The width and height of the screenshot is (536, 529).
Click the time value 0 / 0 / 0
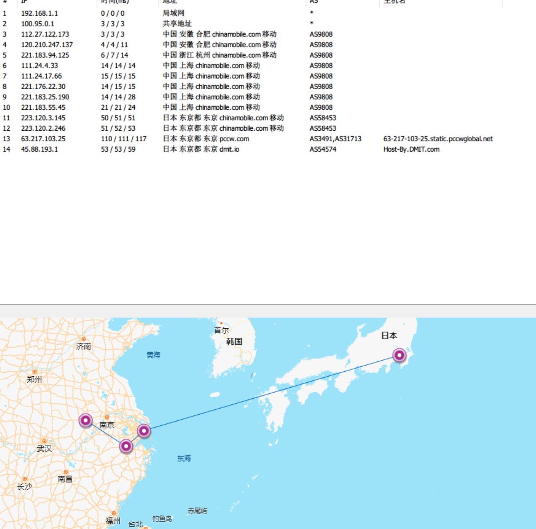coord(113,14)
